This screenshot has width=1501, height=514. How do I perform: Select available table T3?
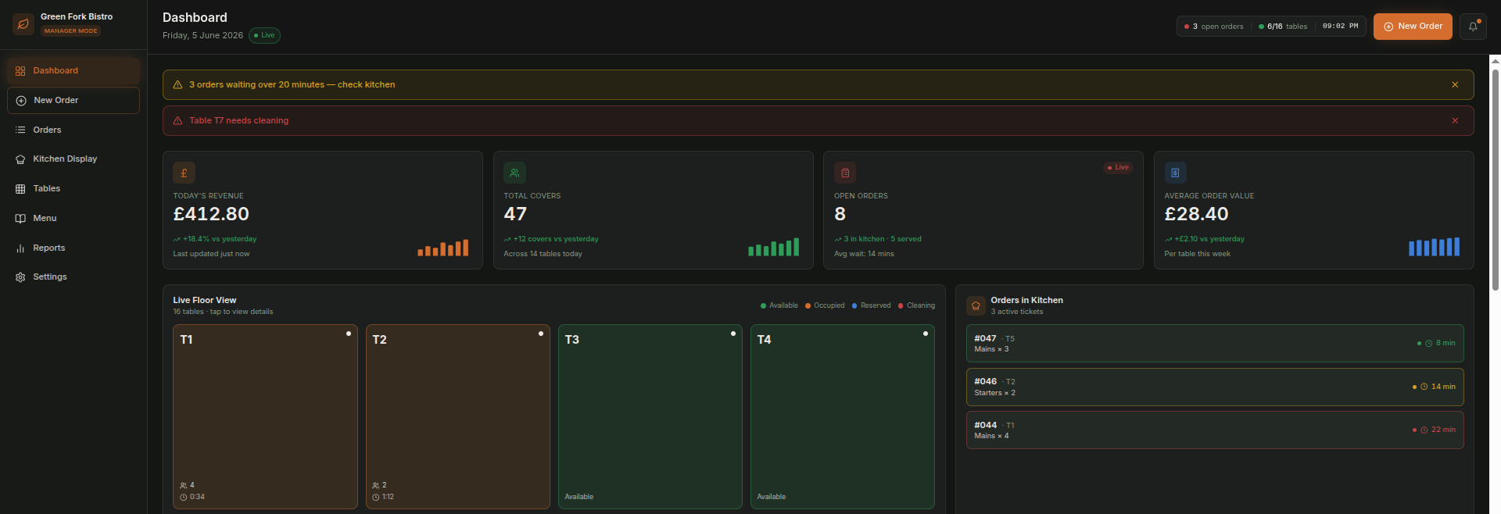pyautogui.click(x=650, y=417)
